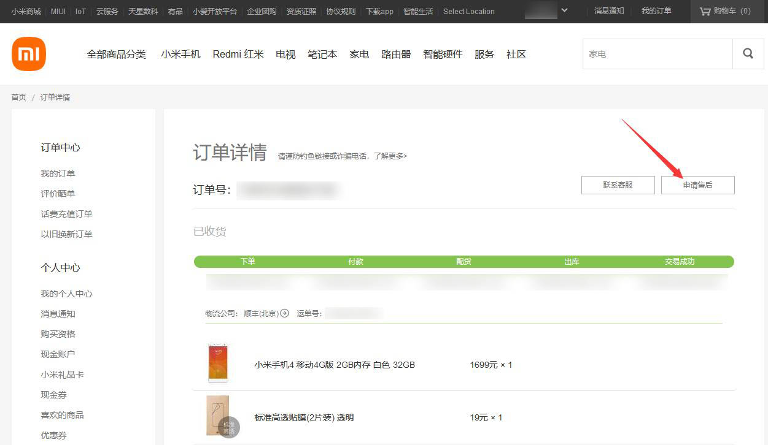This screenshot has width=768, height=445.
Task: Open 现金券 in the sidebar
Action: [x=53, y=395]
